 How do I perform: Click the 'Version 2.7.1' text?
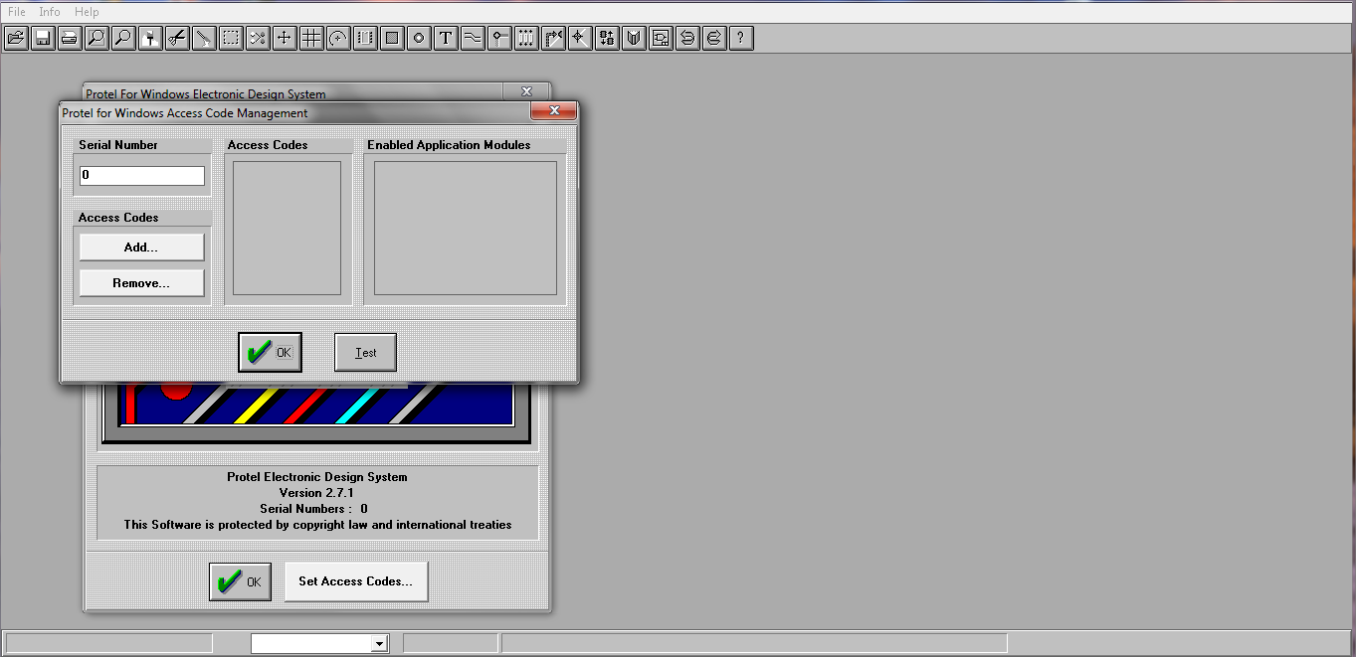point(317,493)
